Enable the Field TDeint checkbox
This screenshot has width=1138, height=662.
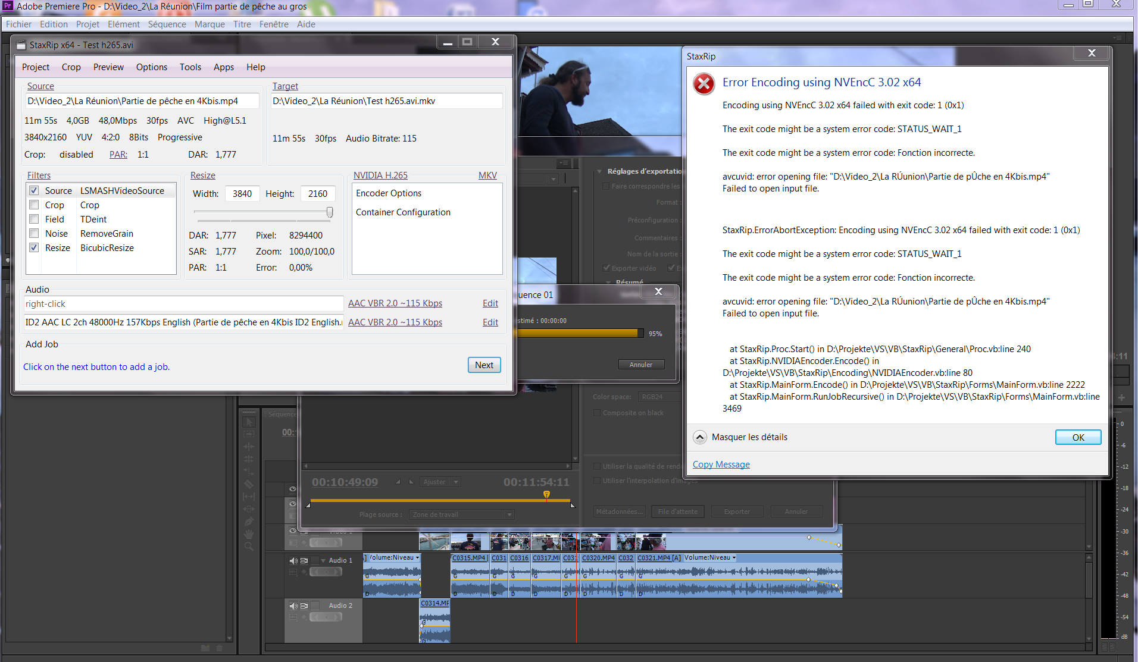click(x=34, y=219)
